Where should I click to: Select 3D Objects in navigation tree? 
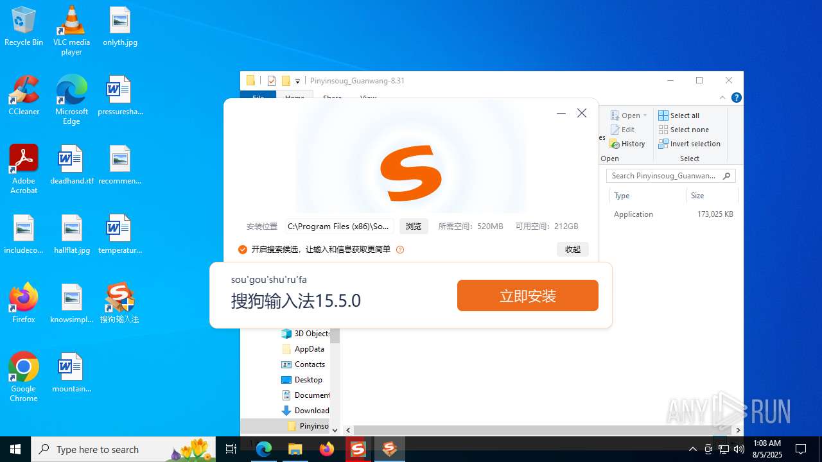click(306, 334)
